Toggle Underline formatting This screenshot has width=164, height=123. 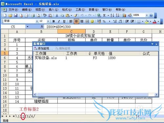point(64,21)
